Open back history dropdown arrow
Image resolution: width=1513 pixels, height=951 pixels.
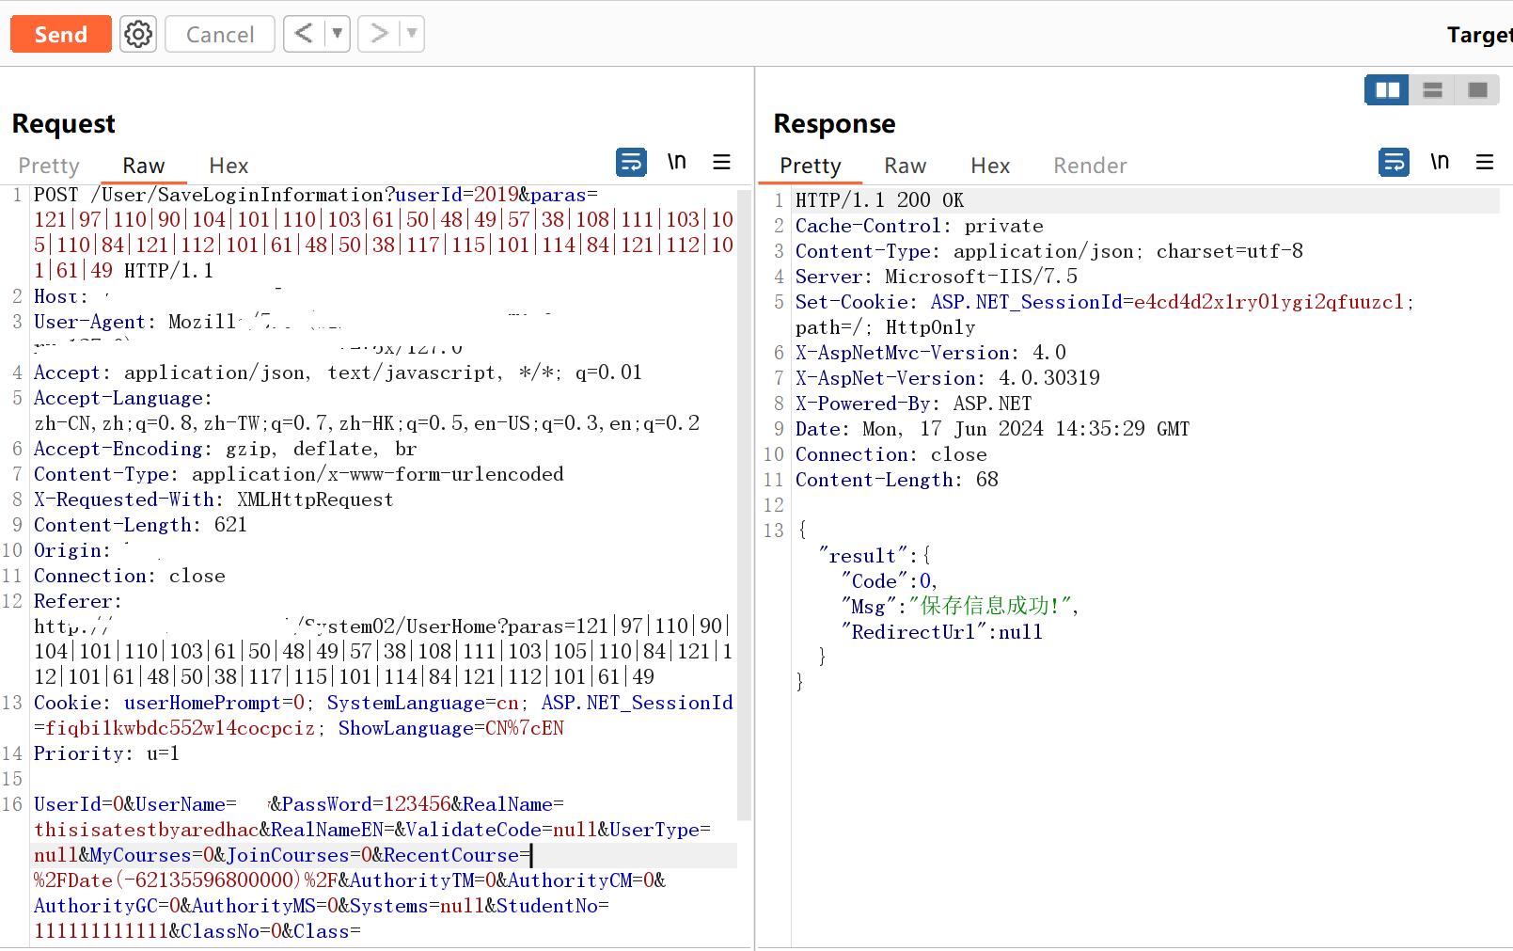pos(338,34)
